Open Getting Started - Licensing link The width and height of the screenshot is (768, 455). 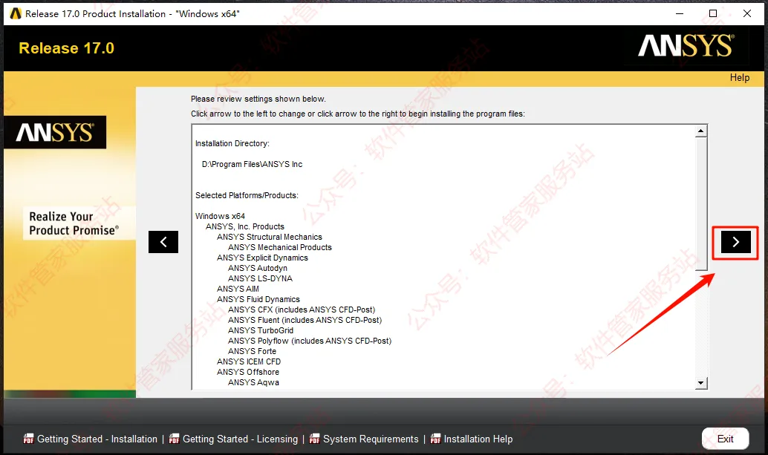(x=240, y=439)
